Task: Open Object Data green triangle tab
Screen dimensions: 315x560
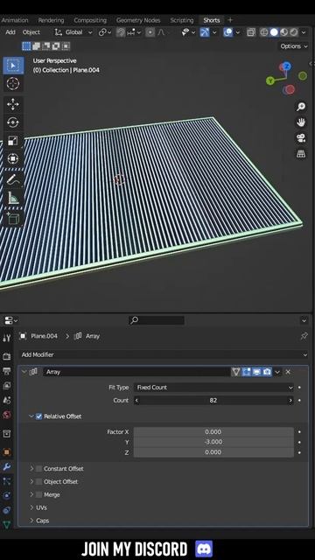Action: 6,525
